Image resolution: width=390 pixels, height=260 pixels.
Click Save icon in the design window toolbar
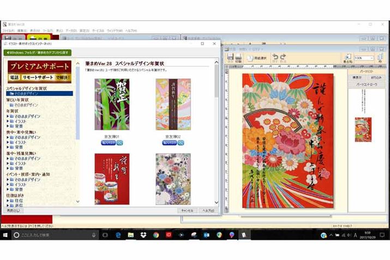tap(230, 58)
